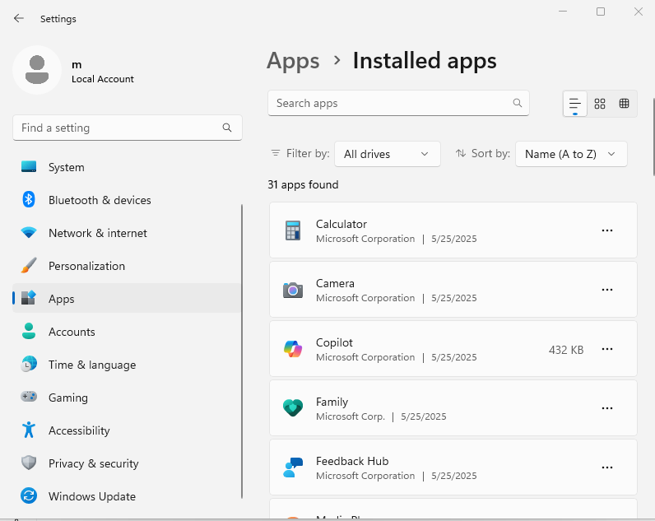This screenshot has width=655, height=521.
Task: Switch to grid view layout
Action: click(600, 104)
